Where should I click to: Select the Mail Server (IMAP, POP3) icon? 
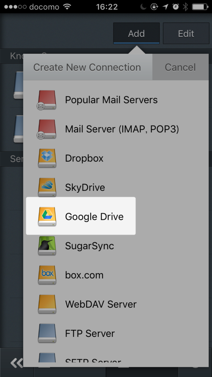47,129
